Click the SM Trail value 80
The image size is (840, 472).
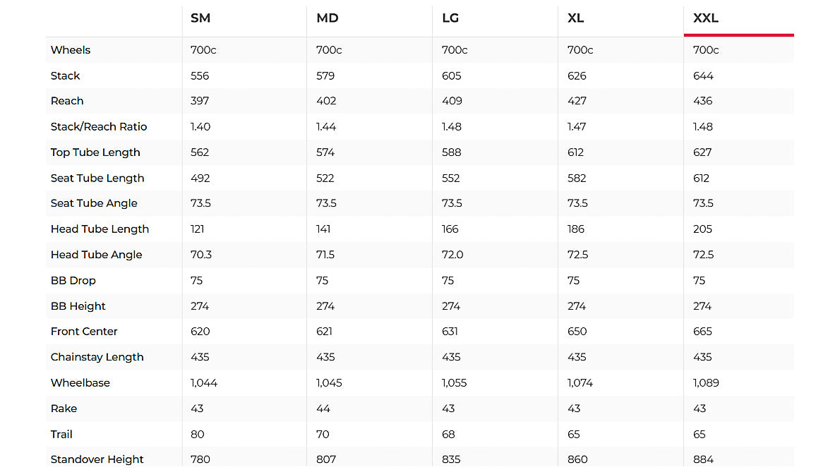[197, 434]
